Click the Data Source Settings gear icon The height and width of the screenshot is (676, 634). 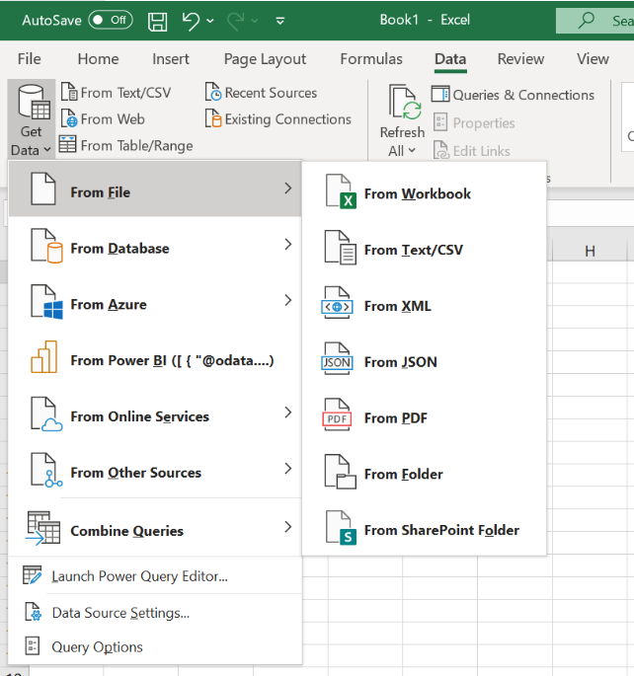coord(34,612)
